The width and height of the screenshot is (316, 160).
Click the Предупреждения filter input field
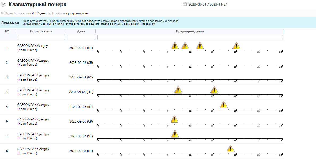pos(190,37)
